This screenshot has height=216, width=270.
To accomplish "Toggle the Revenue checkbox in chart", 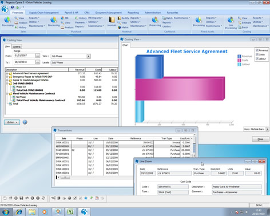I will (257, 50).
